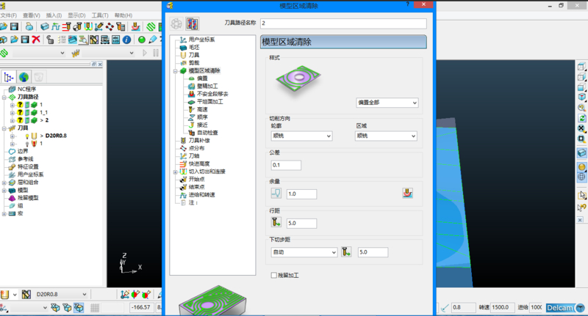
Task: Click the stepdown icon next to 自动 dropdown
Action: [x=348, y=252]
